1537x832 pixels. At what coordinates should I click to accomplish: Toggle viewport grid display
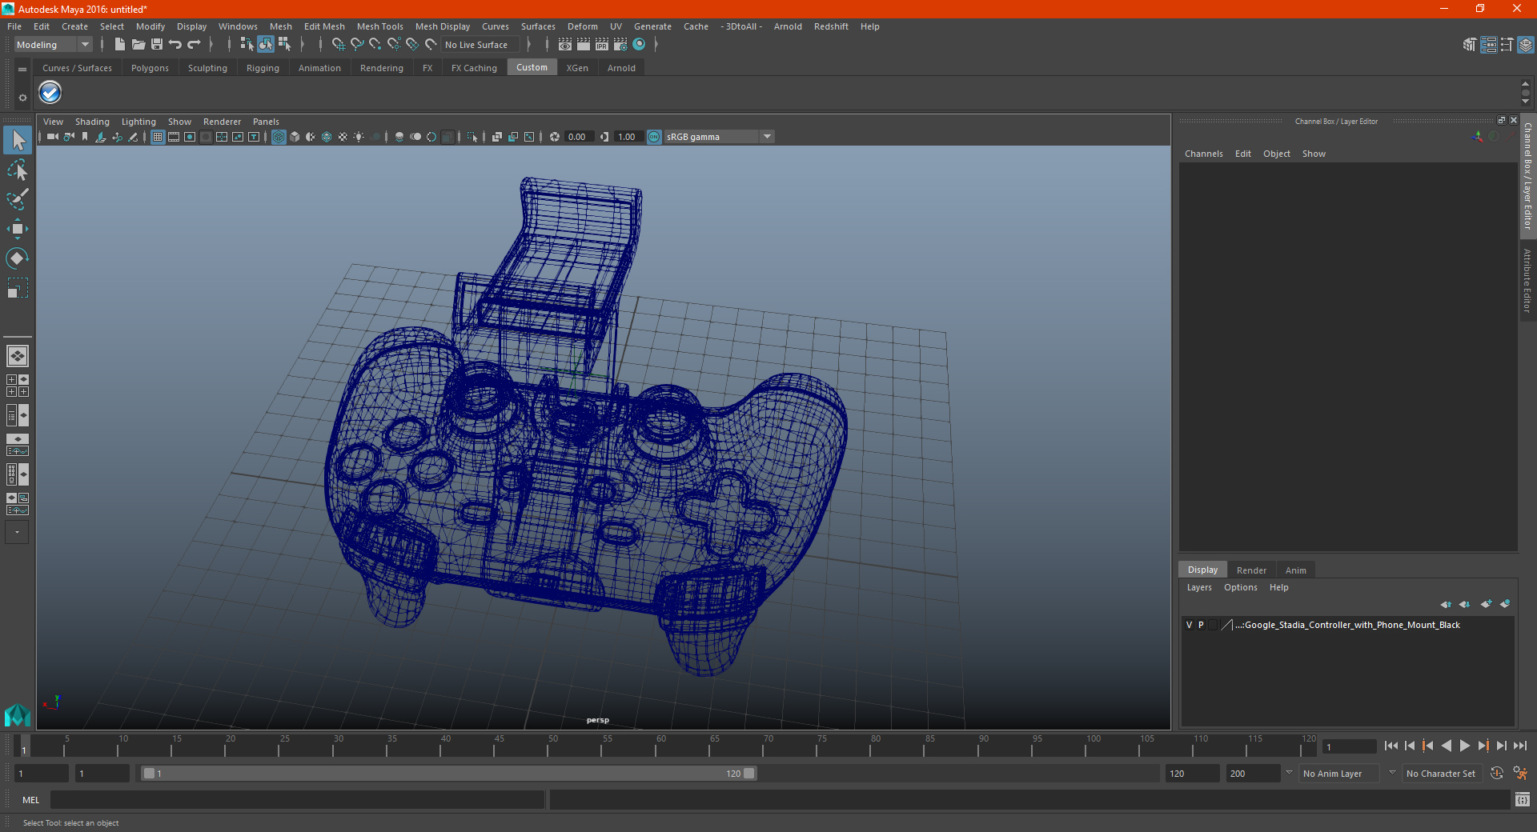(158, 137)
